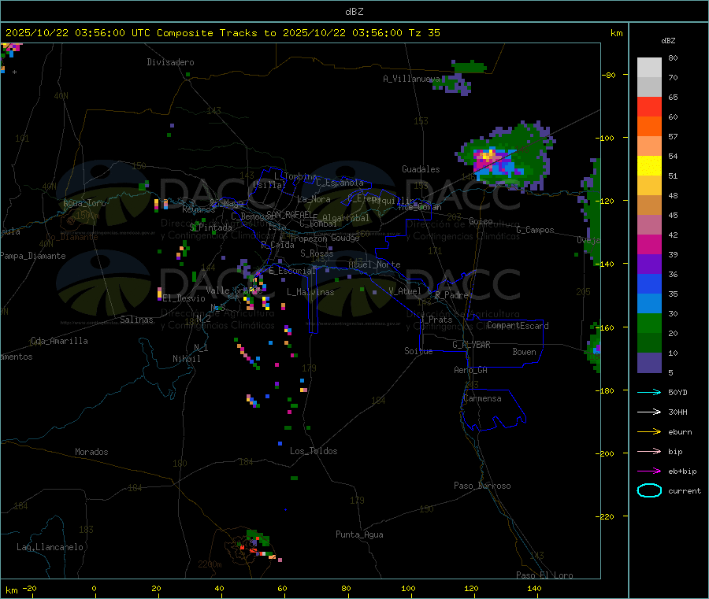Click the Nihuil map label

coord(187,359)
